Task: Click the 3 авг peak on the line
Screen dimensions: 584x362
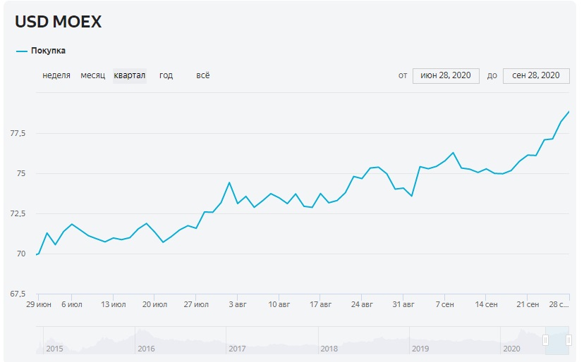Action: [x=229, y=182]
